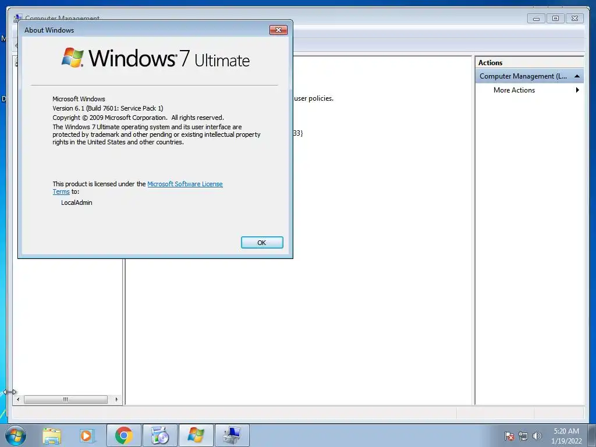Click the network tray icon
The height and width of the screenshot is (447, 596).
pyautogui.click(x=523, y=436)
